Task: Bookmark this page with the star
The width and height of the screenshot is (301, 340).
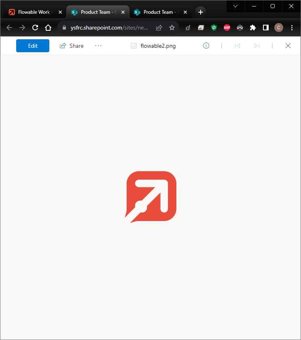Action: [x=172, y=28]
